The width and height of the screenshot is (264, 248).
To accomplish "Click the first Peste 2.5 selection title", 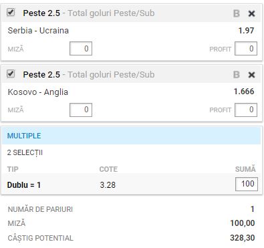I will [41, 13].
